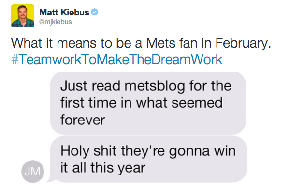Open Matt Kiebus's profile photo
This screenshot has height=189, width=289.
tap(23, 16)
